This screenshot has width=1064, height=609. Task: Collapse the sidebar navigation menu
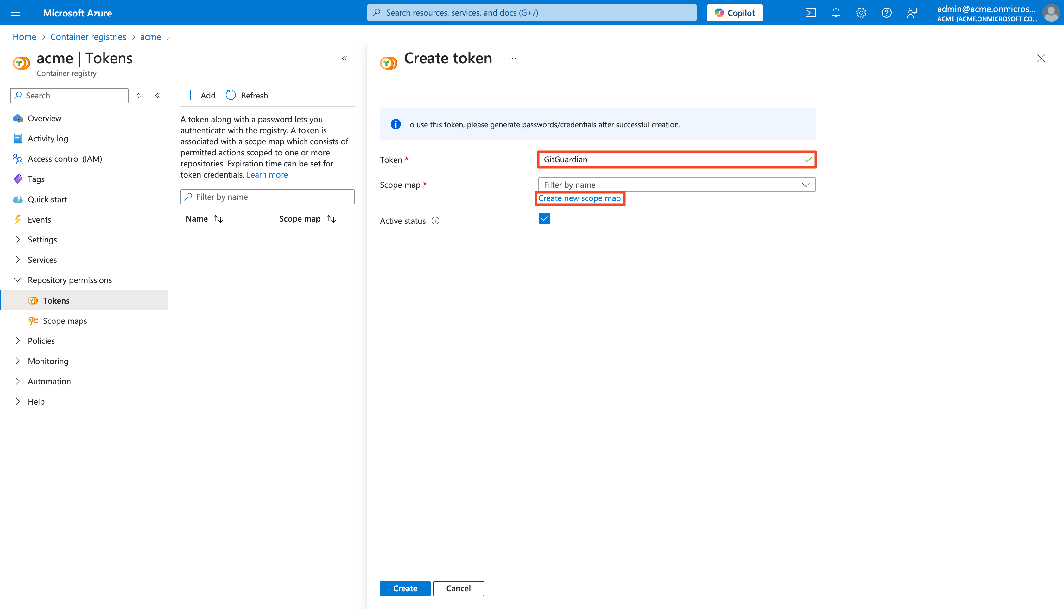[158, 95]
